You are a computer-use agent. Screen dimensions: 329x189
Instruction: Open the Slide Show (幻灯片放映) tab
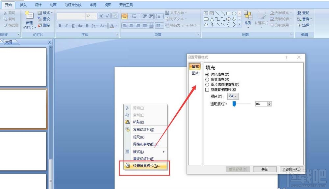point(73,5)
